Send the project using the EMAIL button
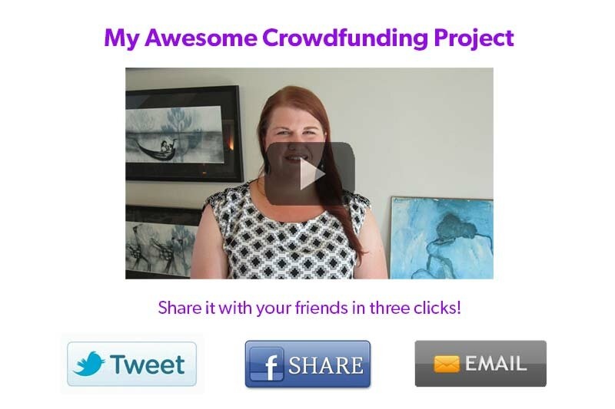Viewport: 615px width, 409px height. click(x=480, y=364)
